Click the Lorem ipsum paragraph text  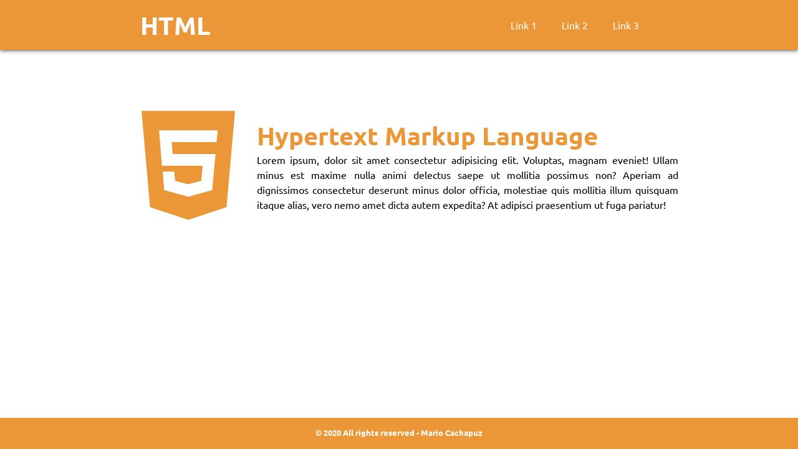click(467, 183)
